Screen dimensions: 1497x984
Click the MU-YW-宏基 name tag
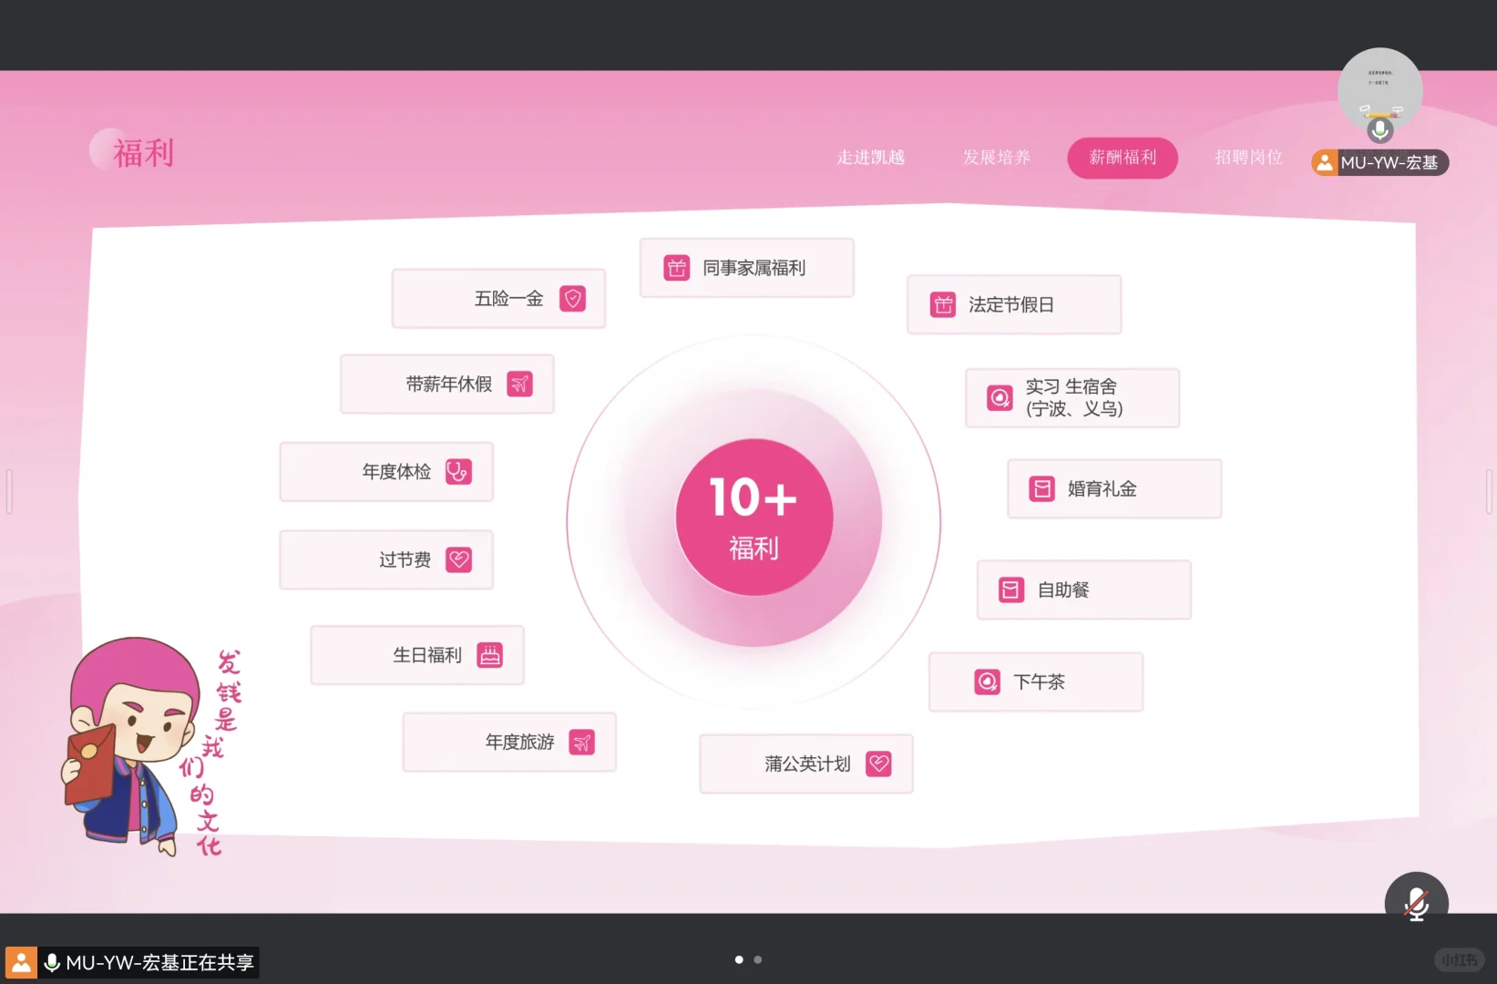tap(1379, 163)
